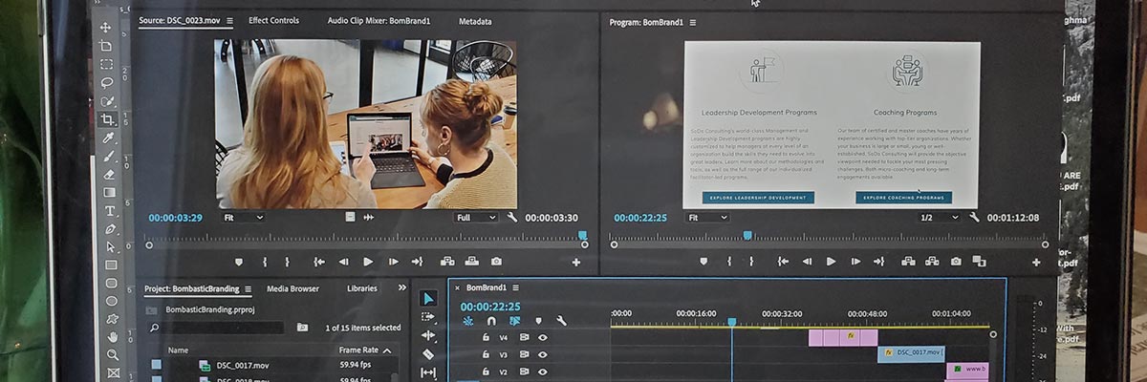The width and height of the screenshot is (1147, 382).
Task: Open Program monitor Fit zoom dropdown
Action: [708, 218]
